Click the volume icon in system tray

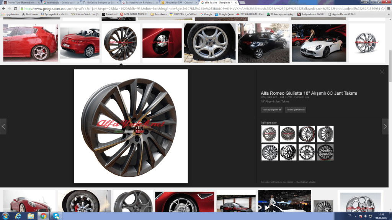(x=366, y=216)
